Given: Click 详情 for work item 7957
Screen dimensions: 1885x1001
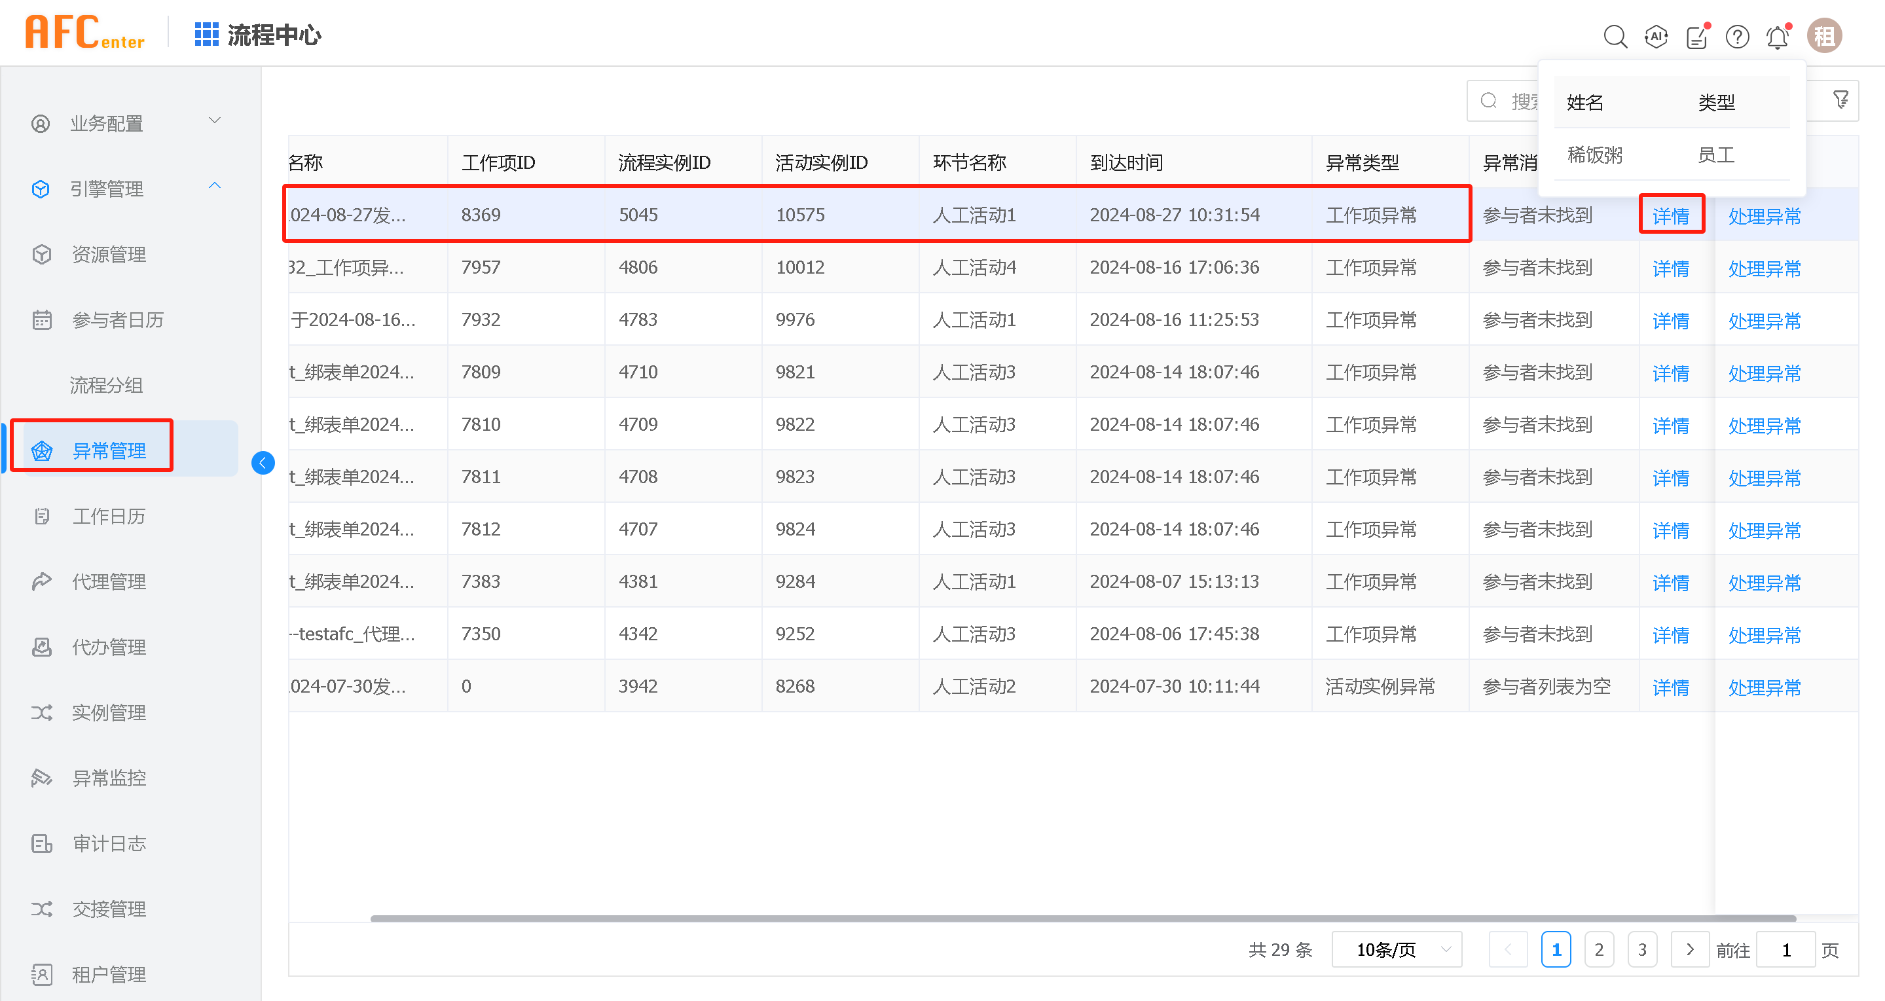Looking at the screenshot, I should 1671,268.
